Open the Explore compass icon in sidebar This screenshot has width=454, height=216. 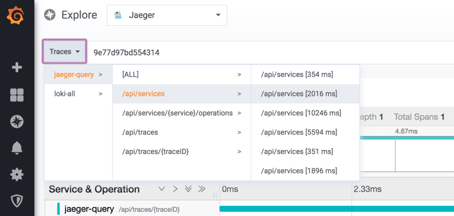point(17,121)
